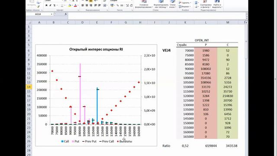Open Conditional Formatting (Условное форматирование) menu
This screenshot has height=156, width=277.
click(x=144, y=4)
